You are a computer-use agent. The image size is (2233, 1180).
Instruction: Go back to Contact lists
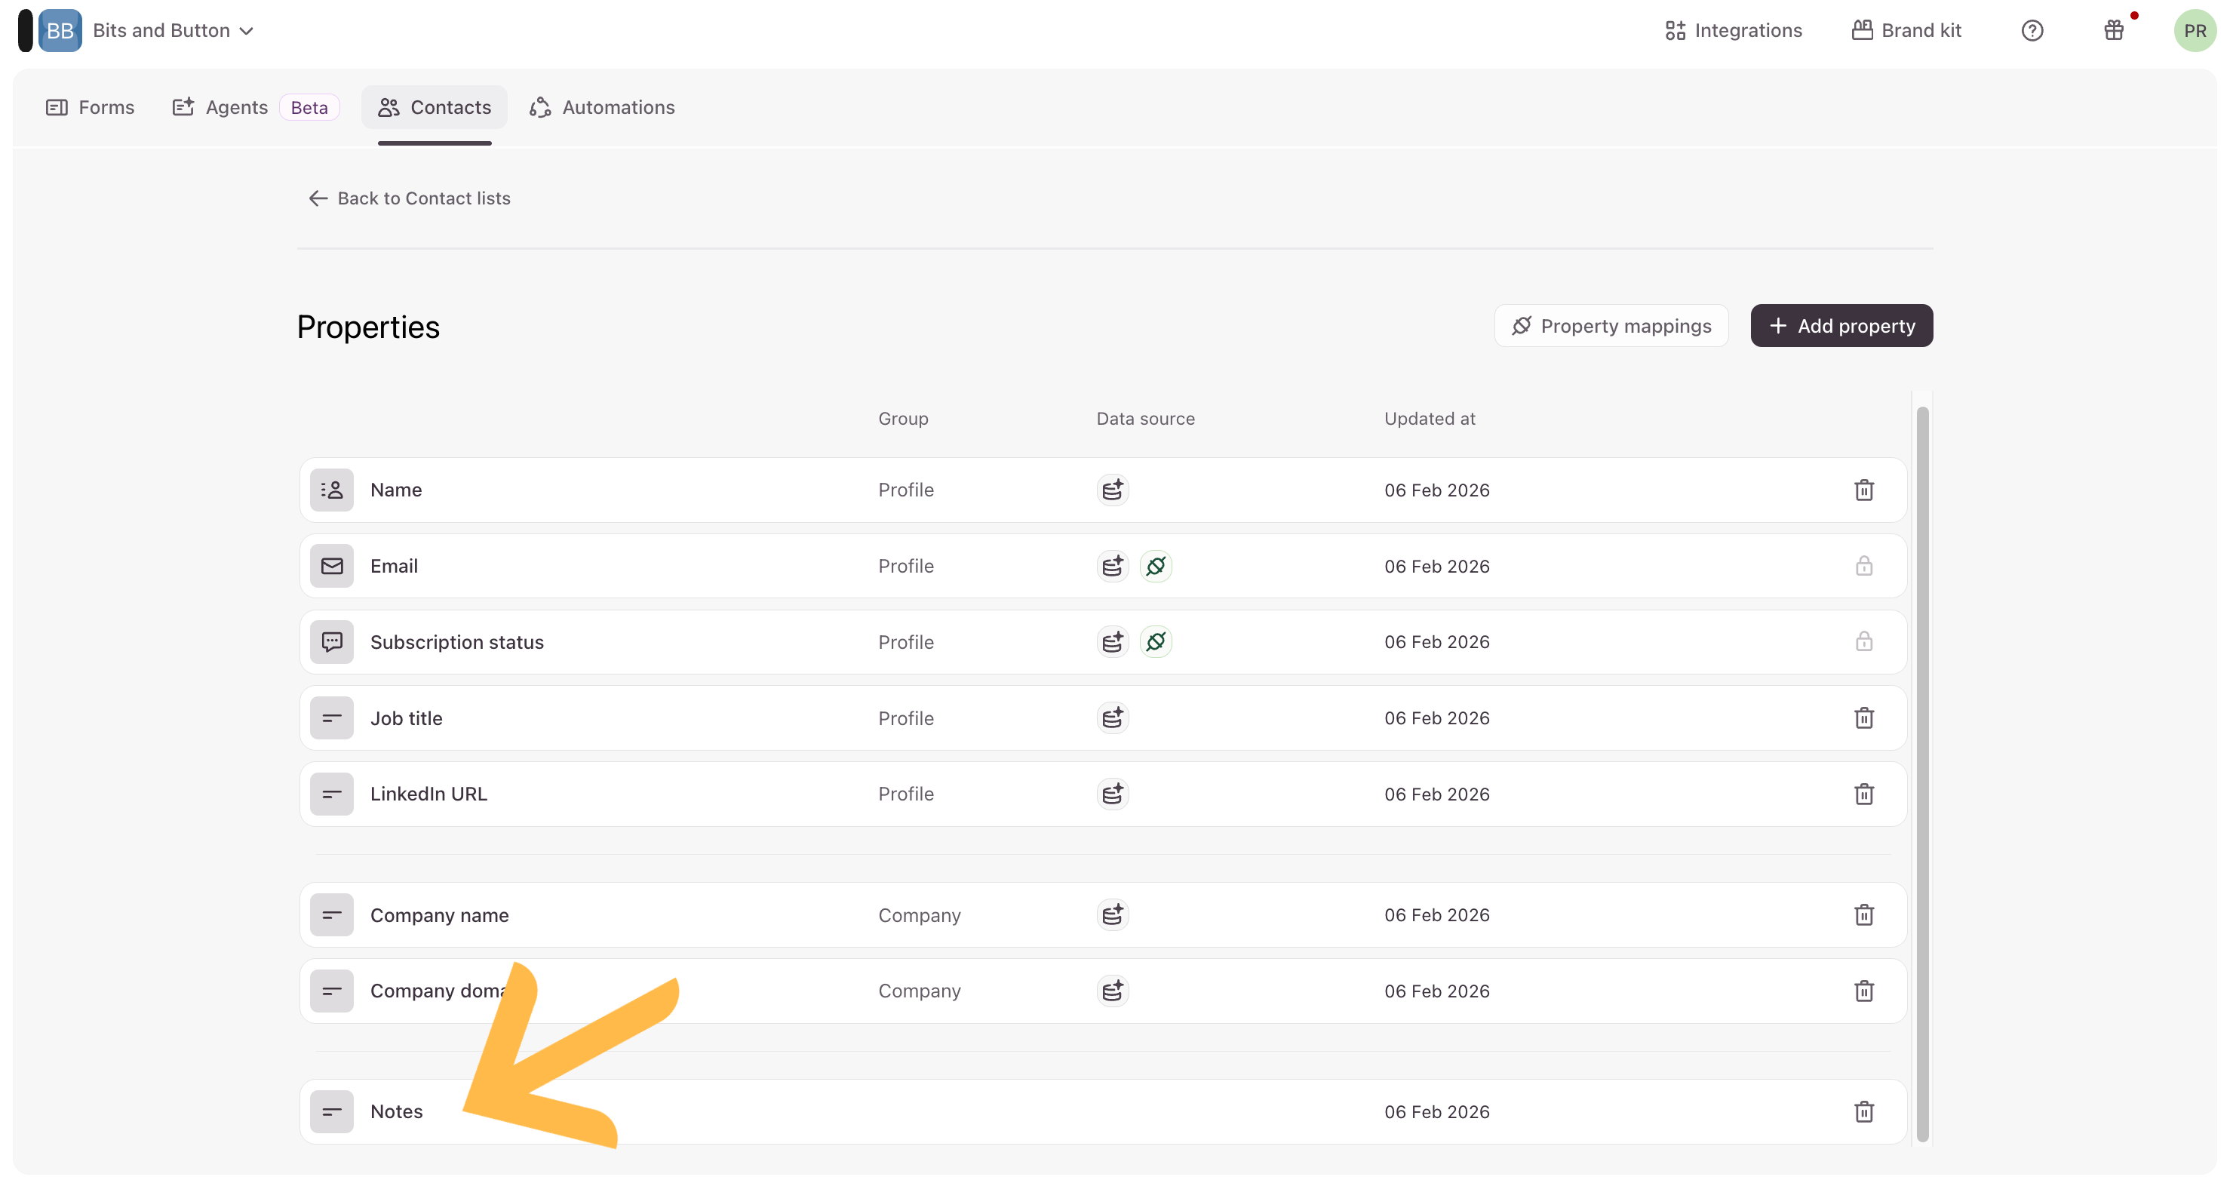pos(409,198)
